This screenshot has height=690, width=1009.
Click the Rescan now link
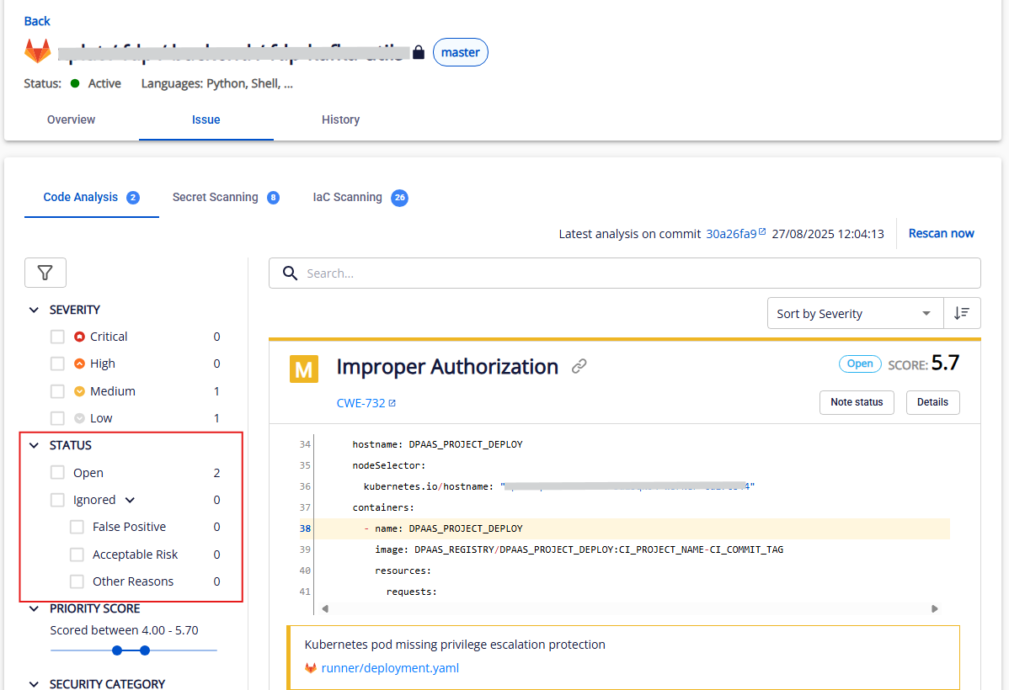(941, 233)
